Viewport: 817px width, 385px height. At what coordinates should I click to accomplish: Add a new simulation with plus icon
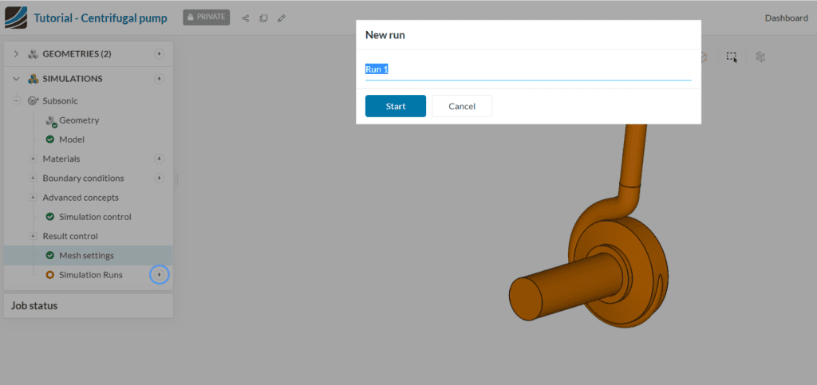(x=159, y=79)
